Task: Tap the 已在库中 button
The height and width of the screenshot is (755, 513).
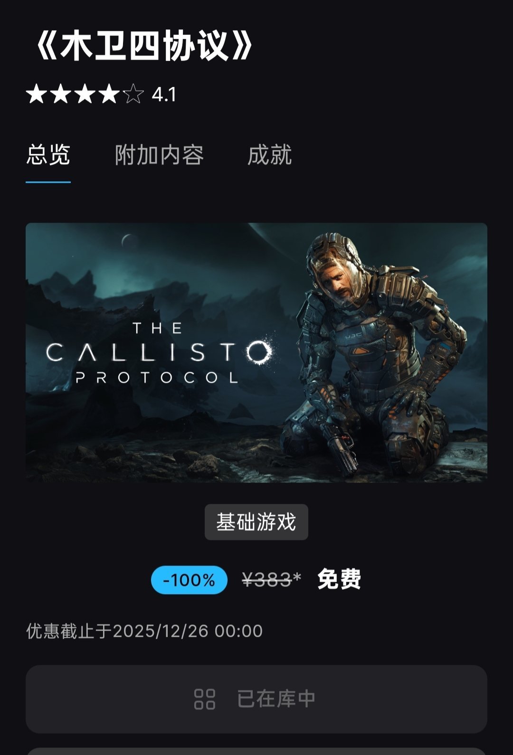Action: 256,699
